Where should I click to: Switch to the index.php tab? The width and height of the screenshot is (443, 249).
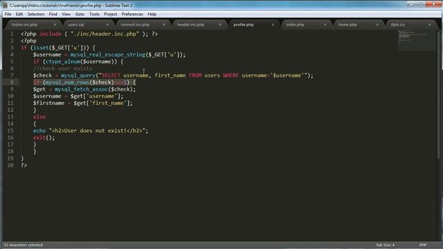pos(295,25)
